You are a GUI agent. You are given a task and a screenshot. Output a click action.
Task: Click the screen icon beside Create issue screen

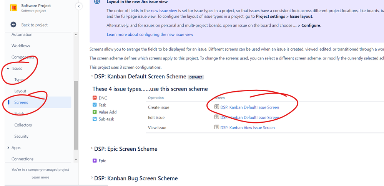point(217,107)
